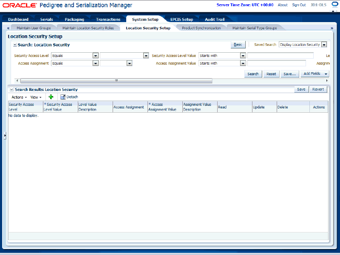The image size is (340, 255).
Task: Select the System Setup tab
Action: (x=145, y=19)
